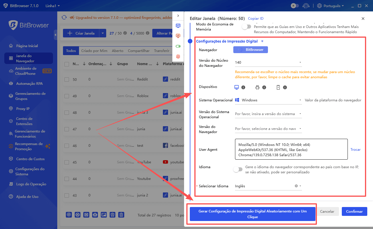Click the Trocar link beside User Agent
Image resolution: width=373 pixels, height=229 pixels.
pyautogui.click(x=356, y=149)
